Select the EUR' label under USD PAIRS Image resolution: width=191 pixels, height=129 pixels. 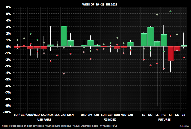pyautogui.click(x=17, y=115)
